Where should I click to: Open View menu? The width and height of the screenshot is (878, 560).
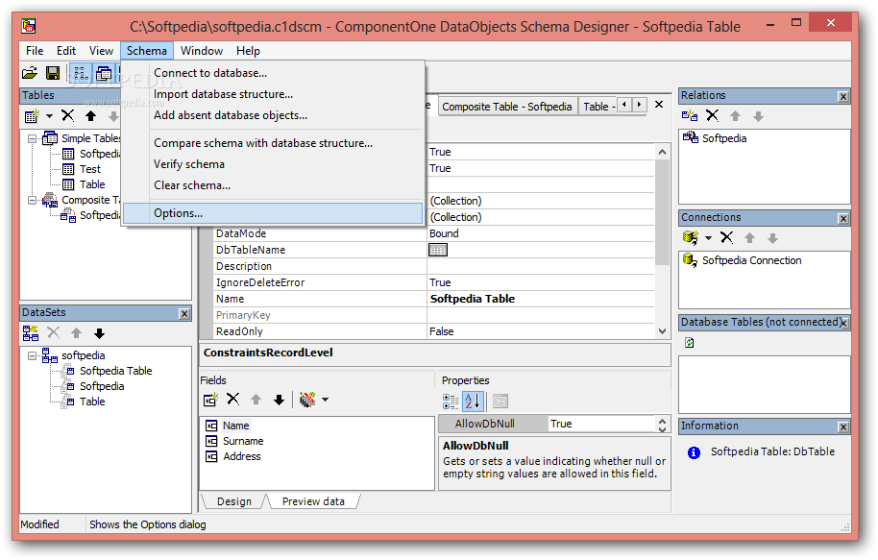(101, 51)
